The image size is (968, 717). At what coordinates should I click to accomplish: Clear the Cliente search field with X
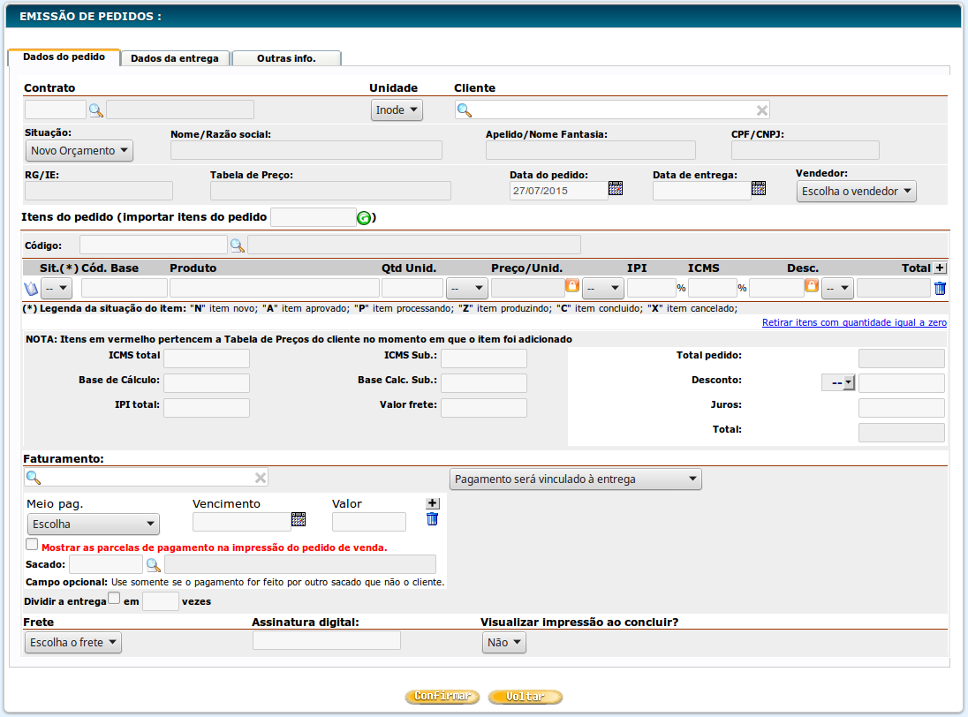pos(761,110)
